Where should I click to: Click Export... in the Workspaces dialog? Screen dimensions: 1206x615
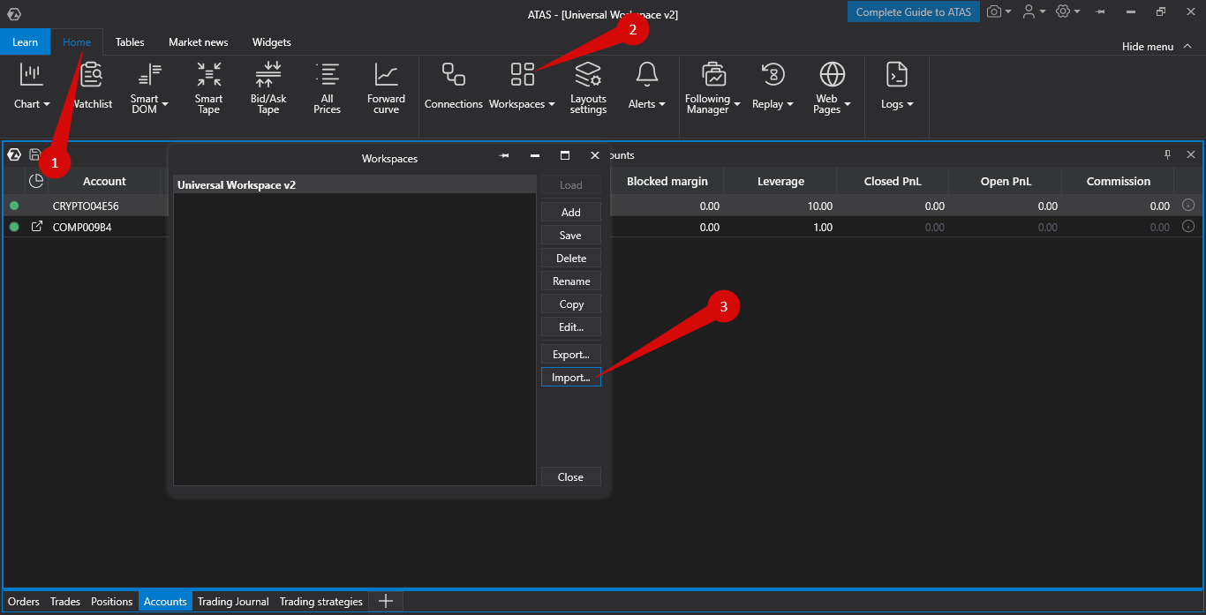[x=571, y=355]
